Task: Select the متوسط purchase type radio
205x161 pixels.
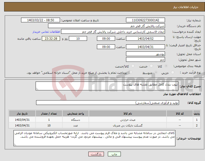Action: [156, 72]
